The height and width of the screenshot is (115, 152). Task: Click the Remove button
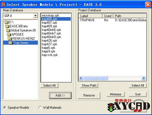(x=89, y=95)
